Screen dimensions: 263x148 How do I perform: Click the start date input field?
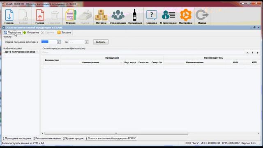coord(49,42)
